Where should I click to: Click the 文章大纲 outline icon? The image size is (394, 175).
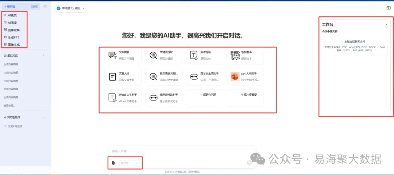pyautogui.click(x=113, y=77)
